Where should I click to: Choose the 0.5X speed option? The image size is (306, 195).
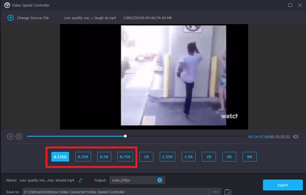[x=104, y=156]
